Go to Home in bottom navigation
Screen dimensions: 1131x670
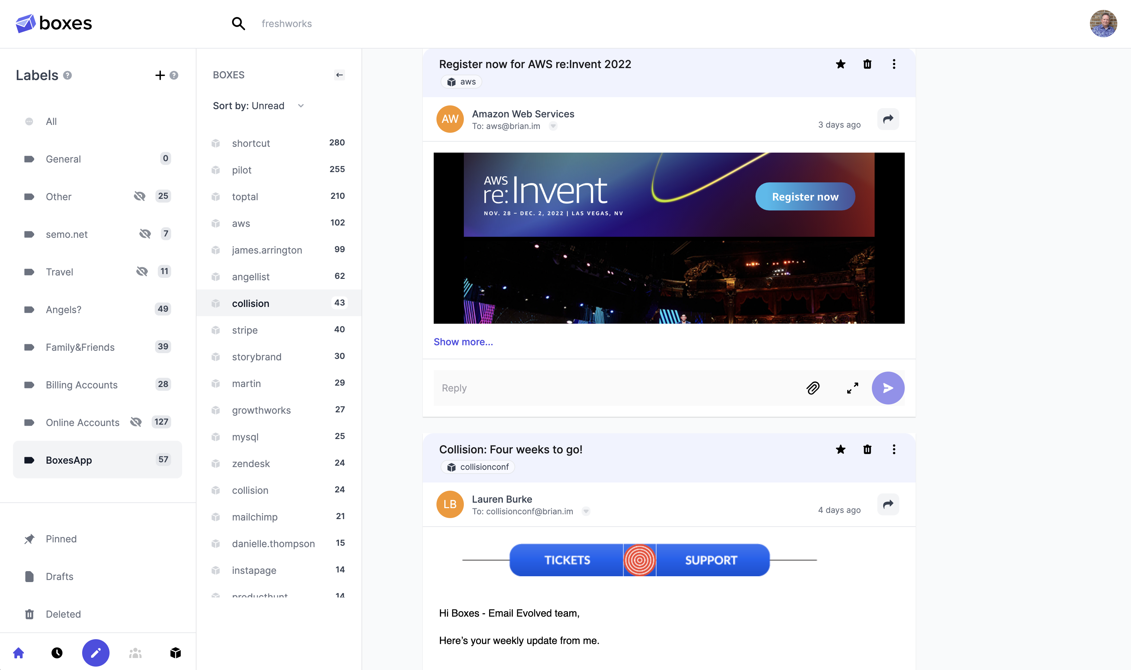coord(18,653)
